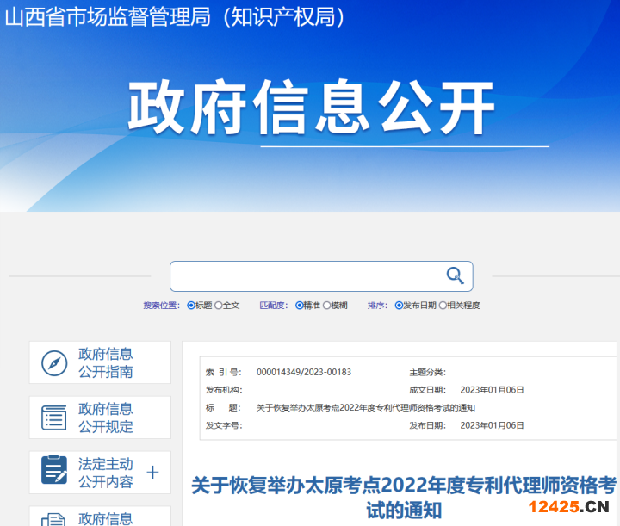The height and width of the screenshot is (526, 620).
Task: Click the article headline about 专利代理师资格考试
Action: click(x=403, y=497)
